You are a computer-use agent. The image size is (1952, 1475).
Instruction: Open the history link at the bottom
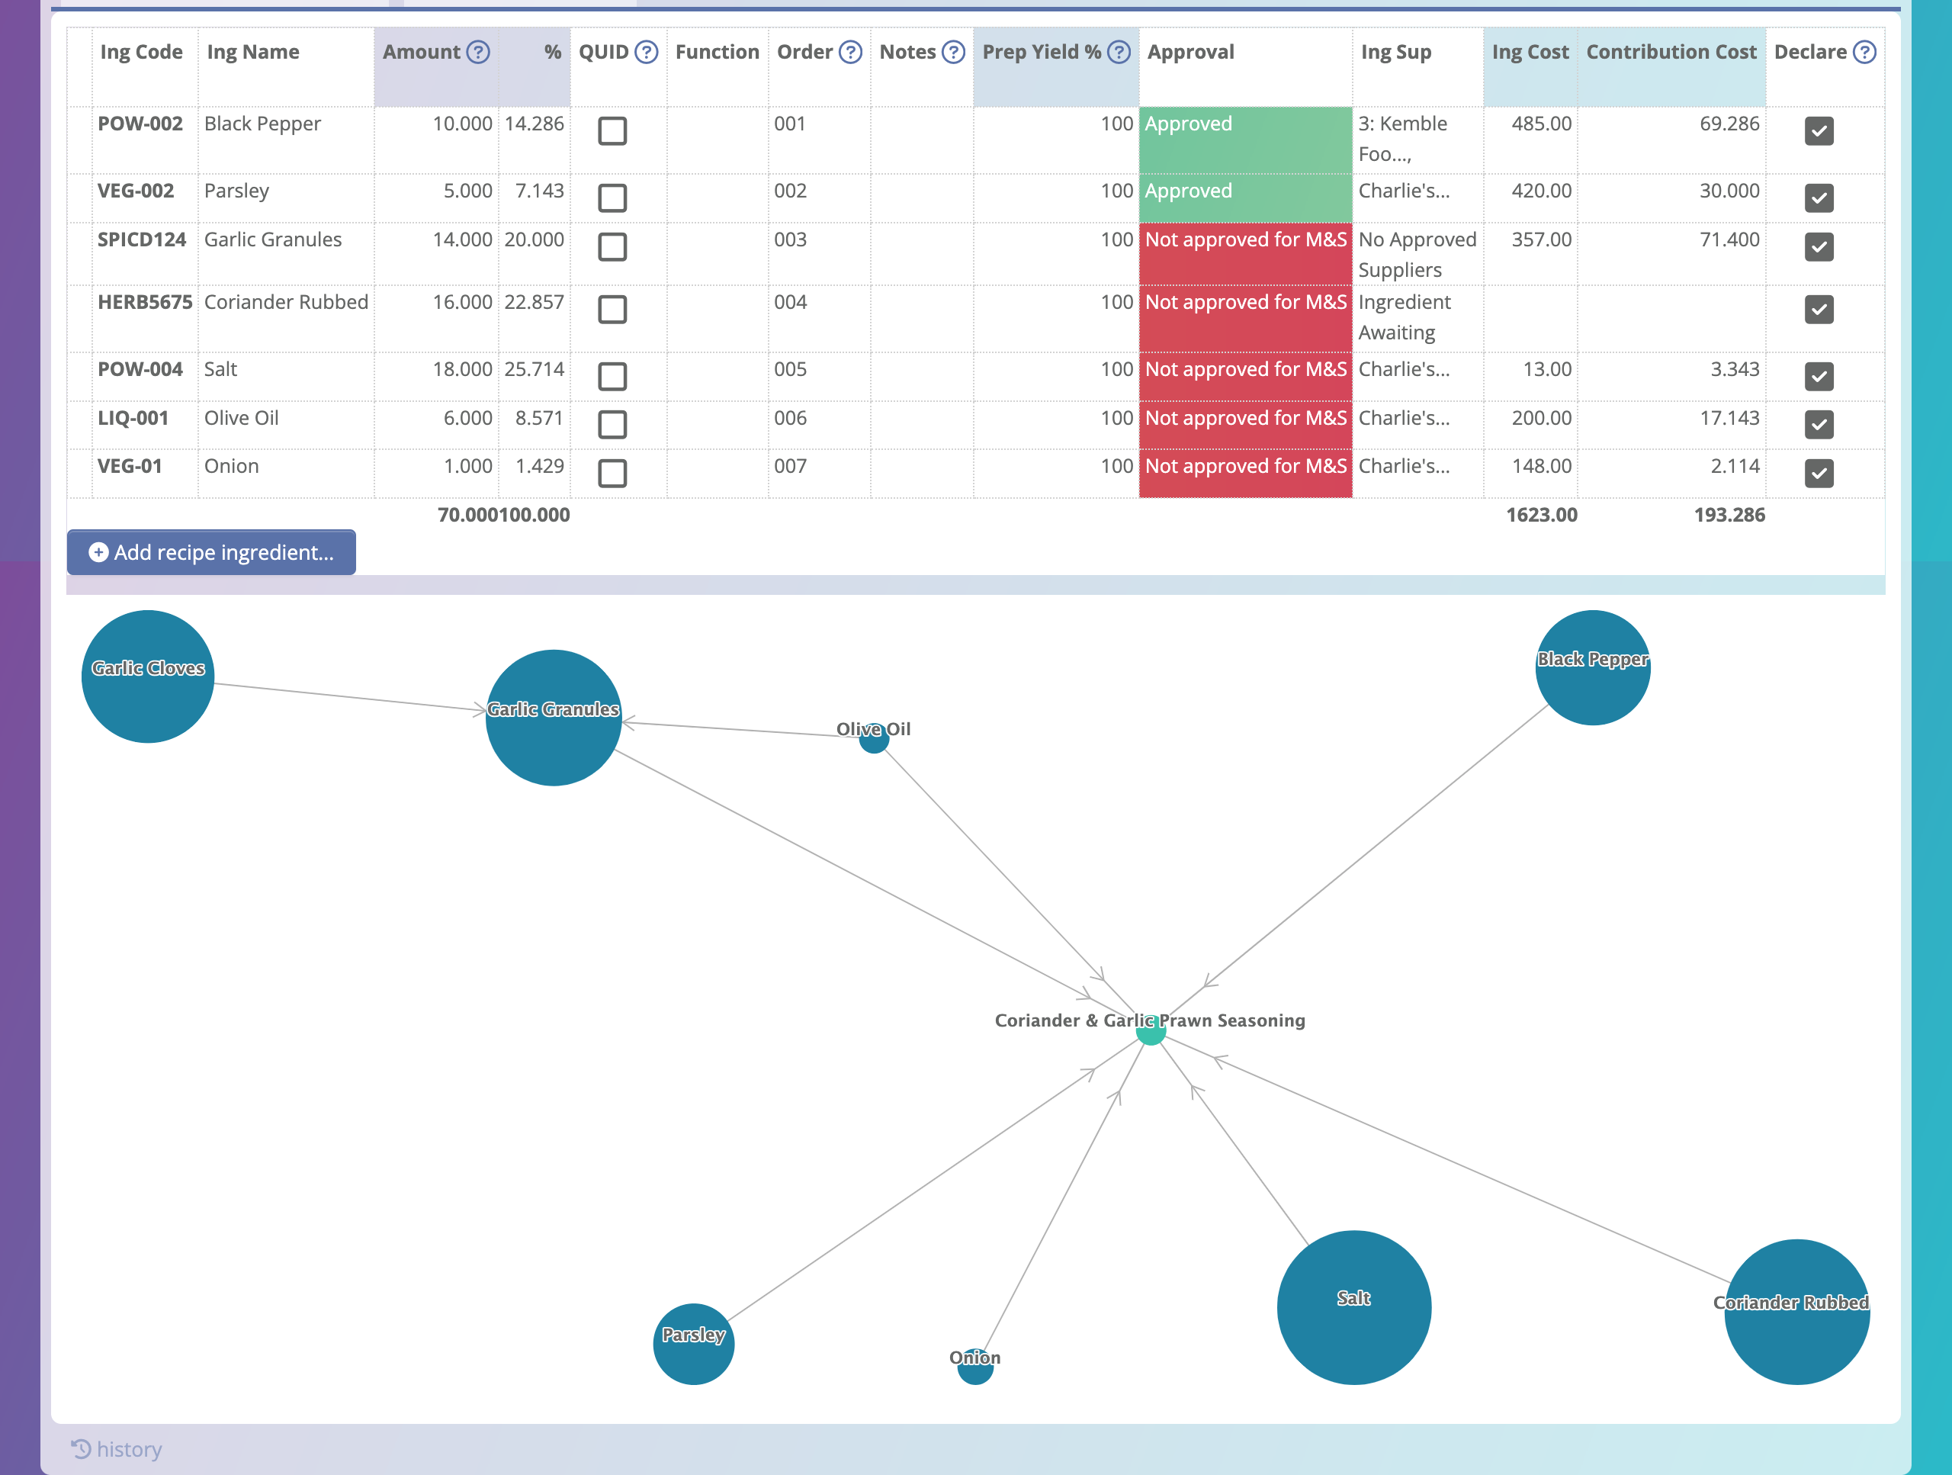click(x=128, y=1448)
